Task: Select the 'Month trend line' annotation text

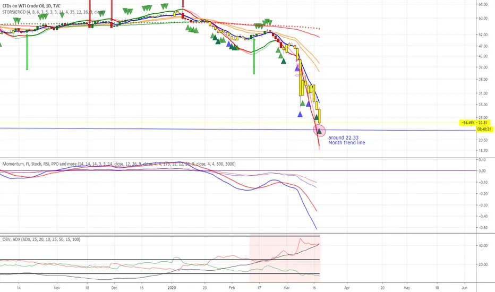Action: click(x=347, y=143)
